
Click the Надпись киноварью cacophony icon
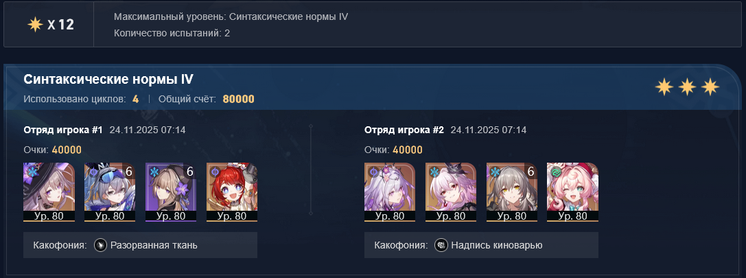441,246
